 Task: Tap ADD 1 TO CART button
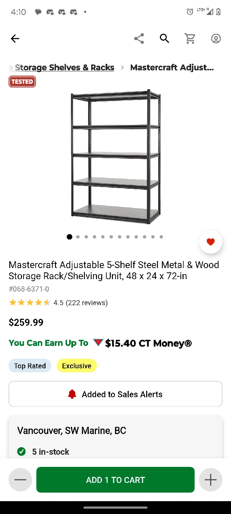tap(115, 480)
